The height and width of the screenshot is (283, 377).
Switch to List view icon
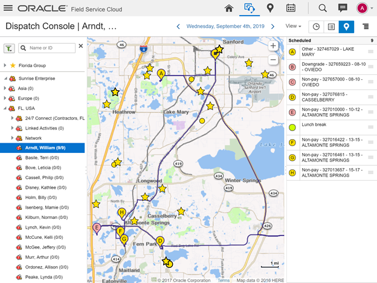coord(331,27)
